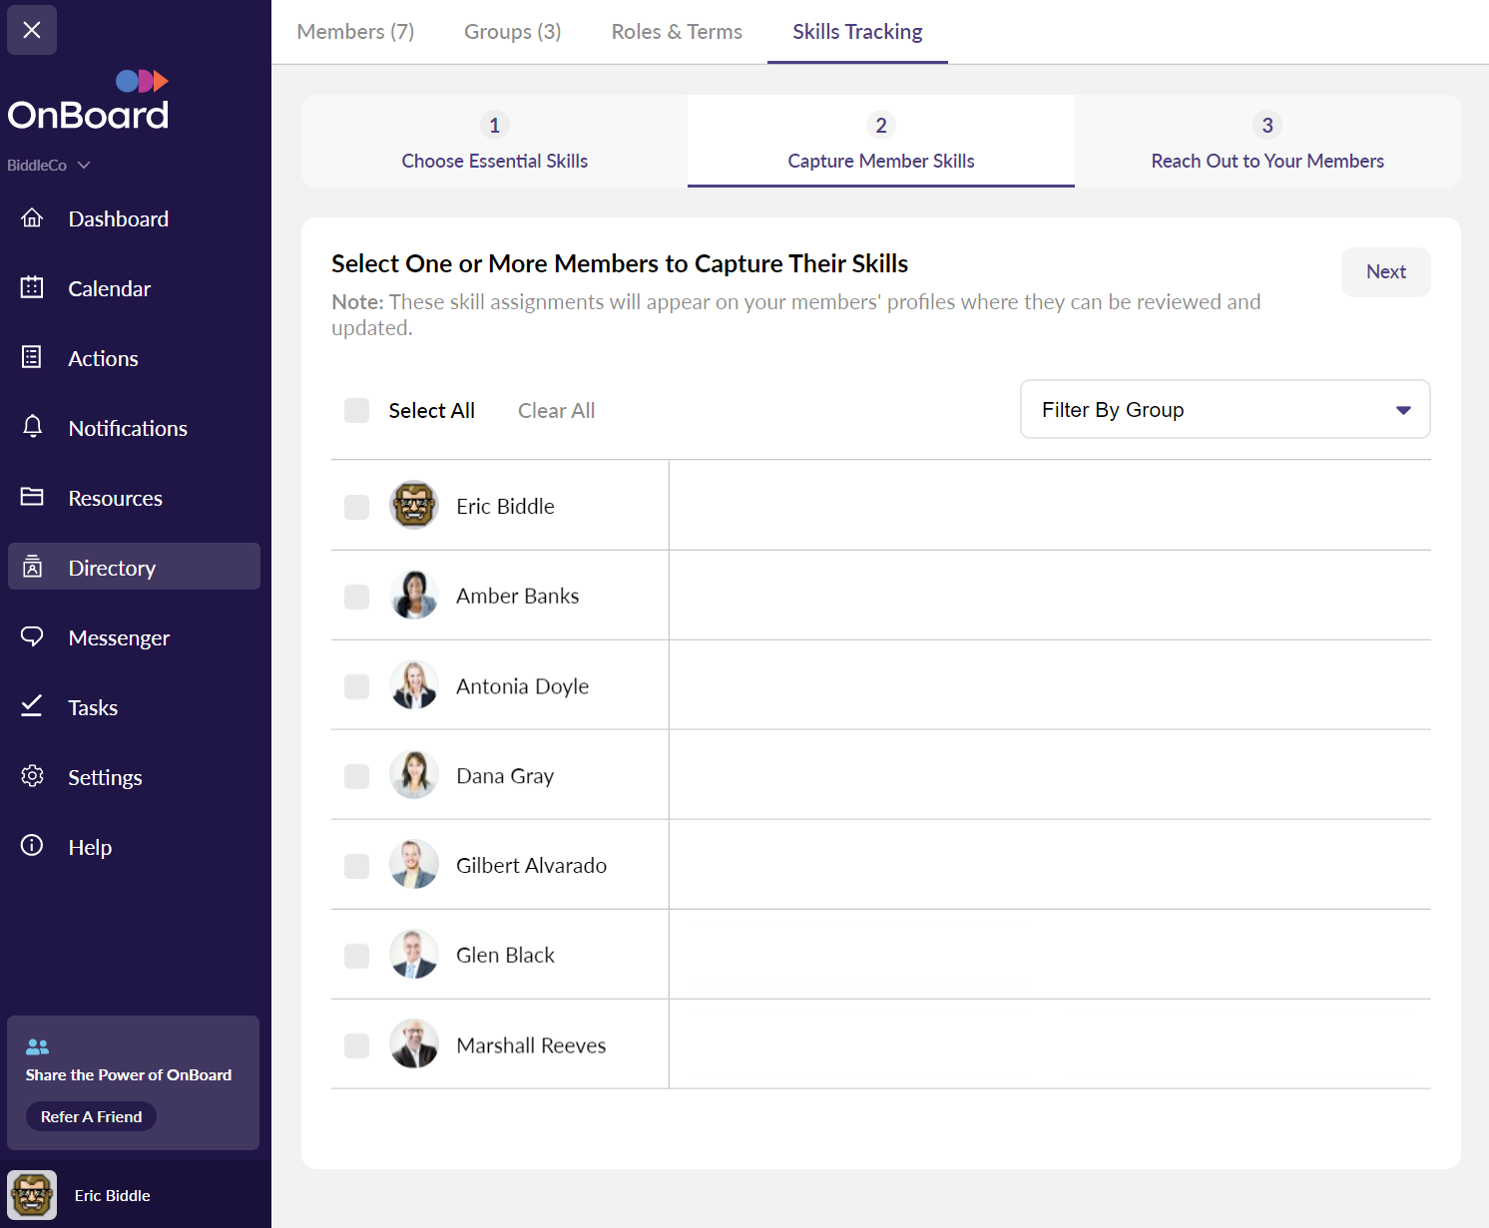Open Settings using the gear icon
Viewport: 1489px width, 1228px height.
coord(32,776)
